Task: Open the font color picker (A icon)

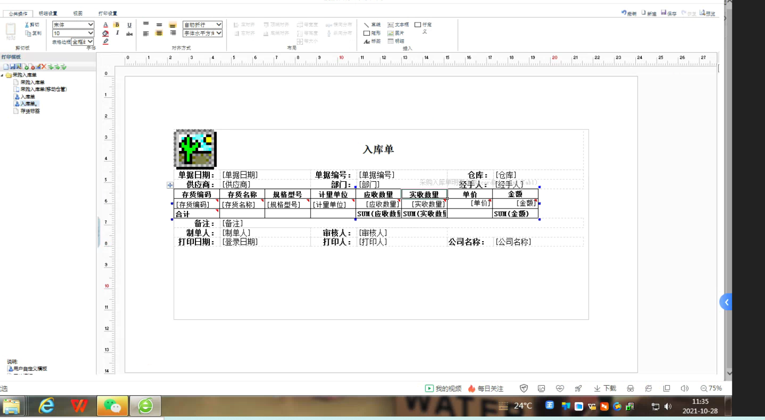Action: coord(105,25)
